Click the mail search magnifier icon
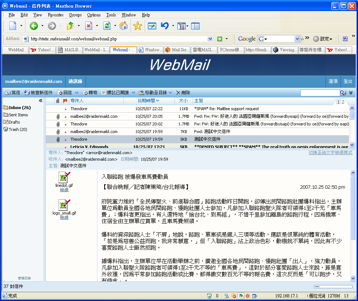 pos(343,93)
